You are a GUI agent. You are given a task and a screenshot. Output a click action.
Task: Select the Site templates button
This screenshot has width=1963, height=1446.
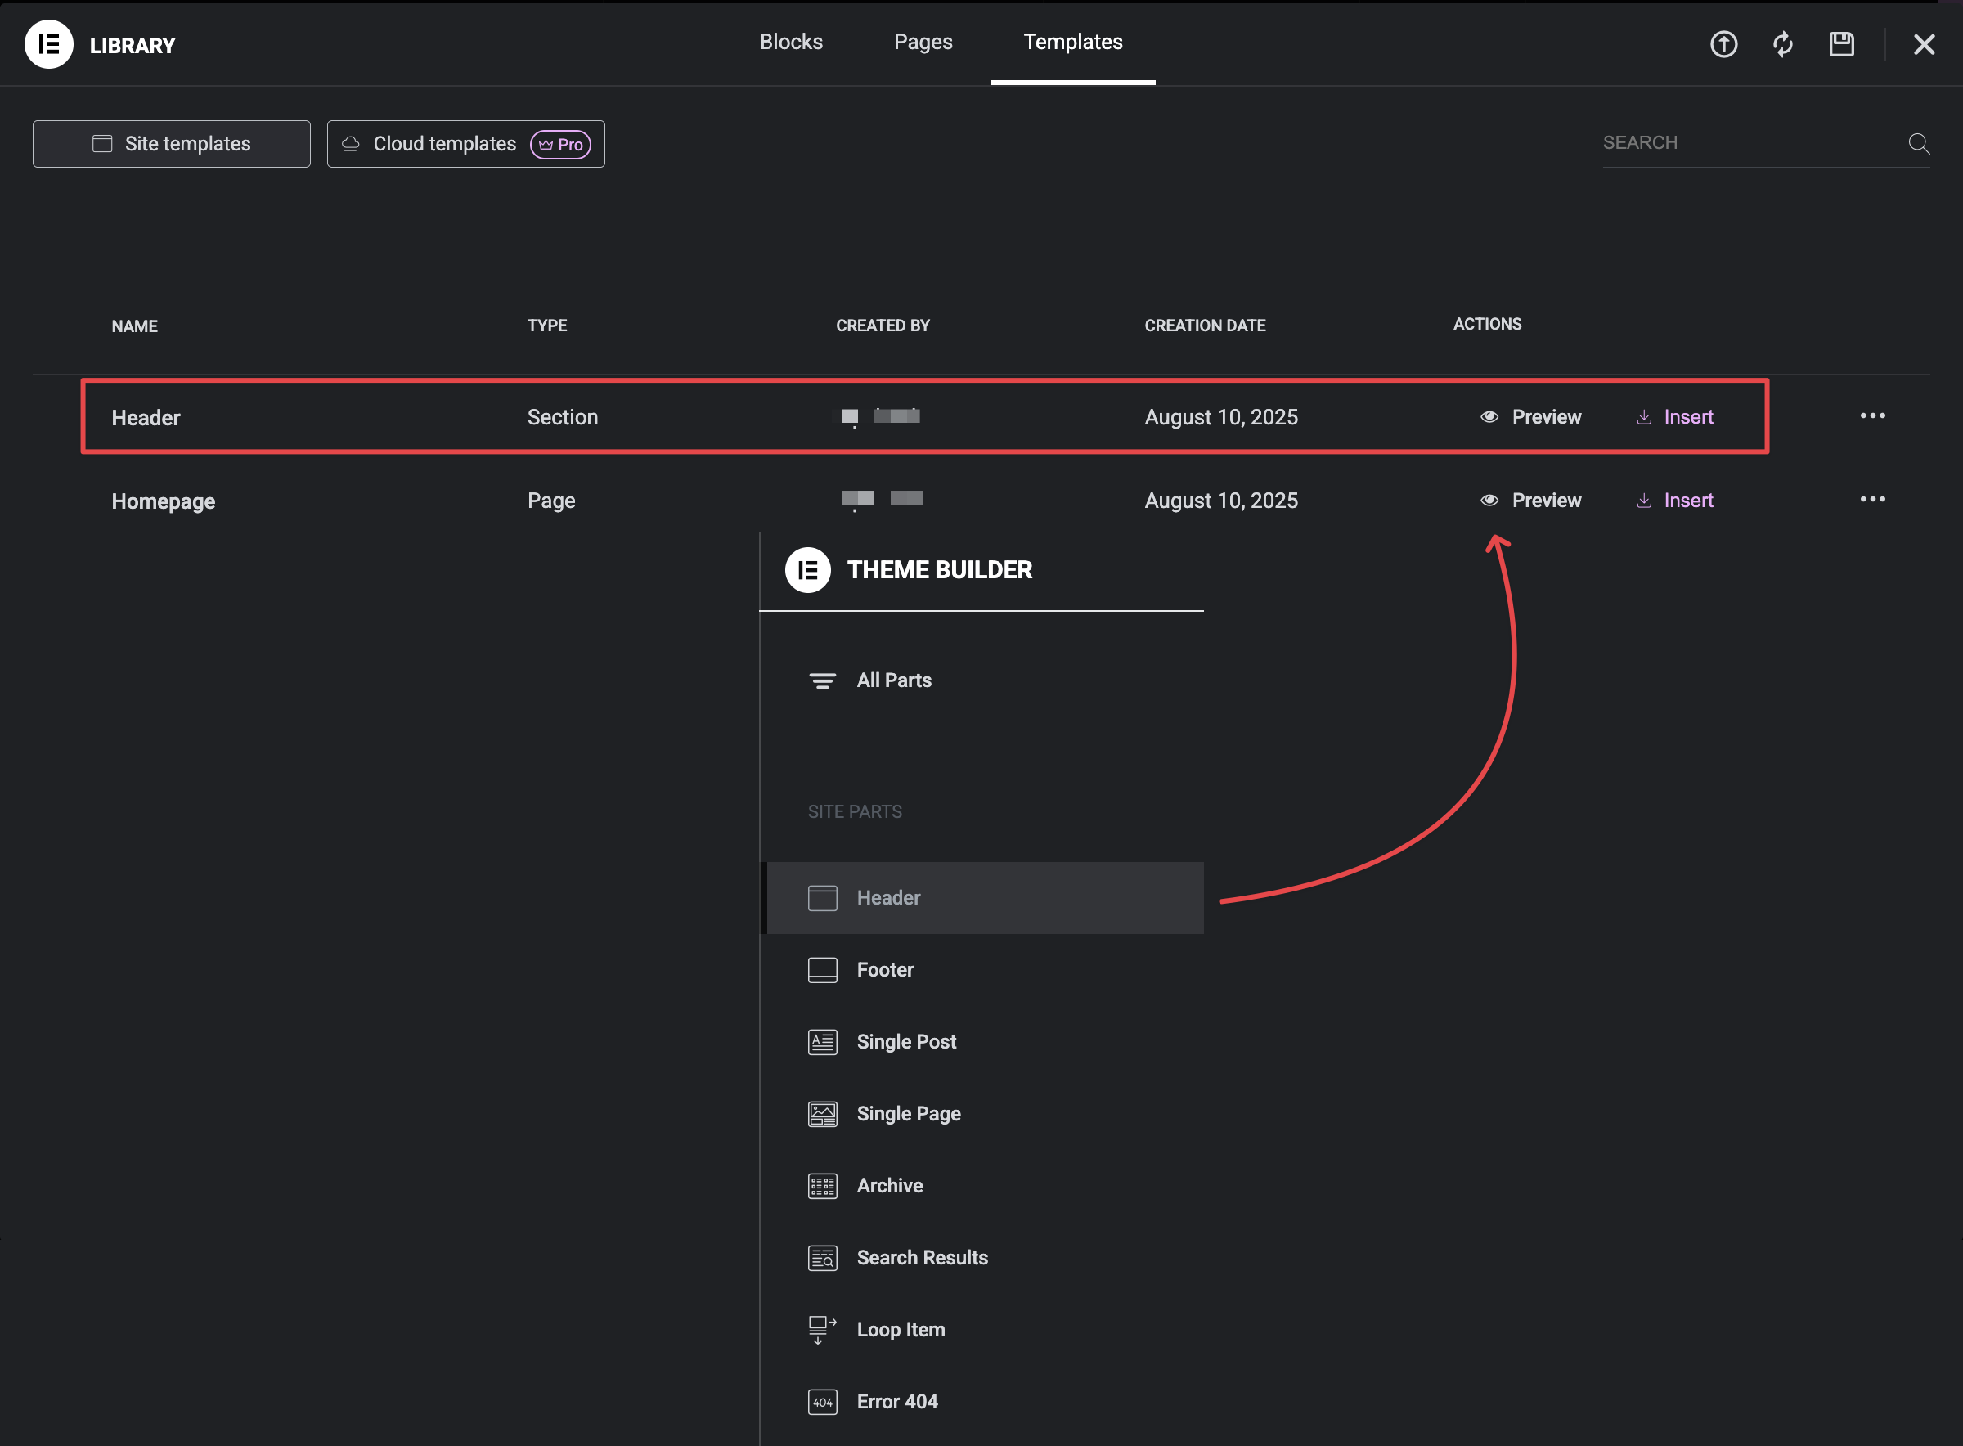tap(172, 144)
